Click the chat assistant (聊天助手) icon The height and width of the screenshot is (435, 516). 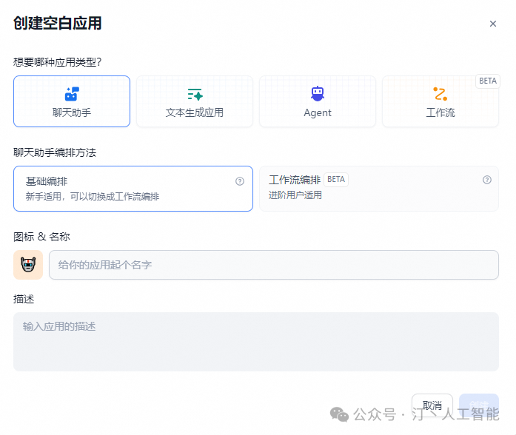point(72,94)
